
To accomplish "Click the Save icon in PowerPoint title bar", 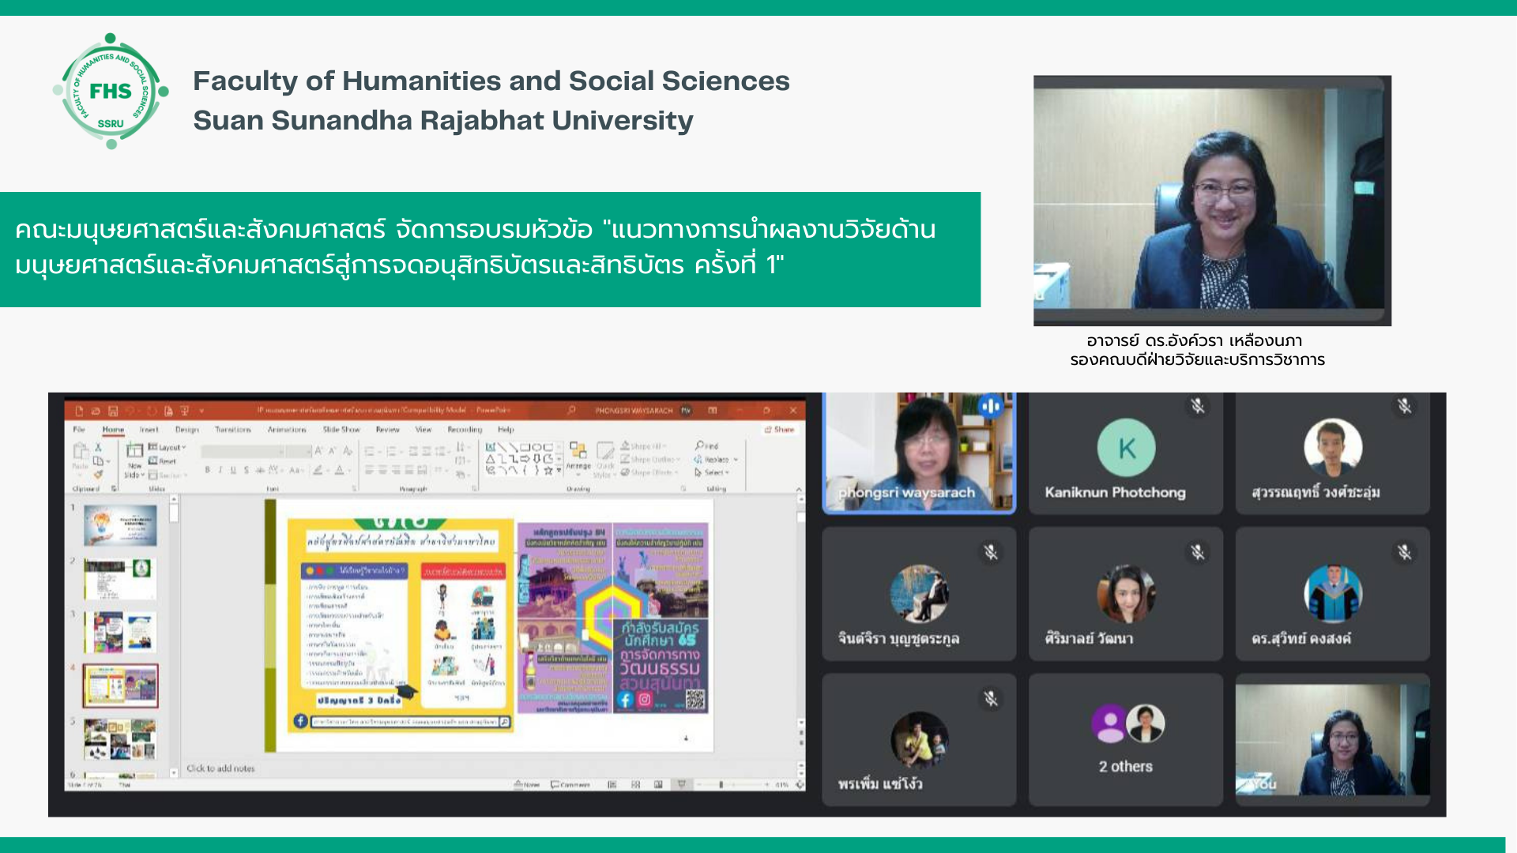I will click(x=113, y=411).
